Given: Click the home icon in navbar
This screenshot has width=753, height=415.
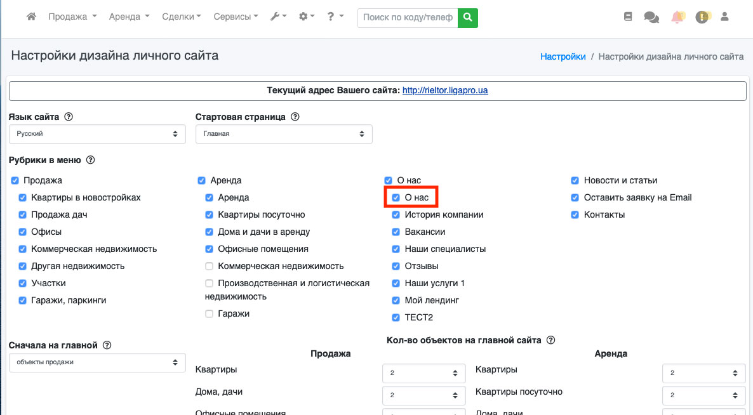Looking at the screenshot, I should click(31, 17).
